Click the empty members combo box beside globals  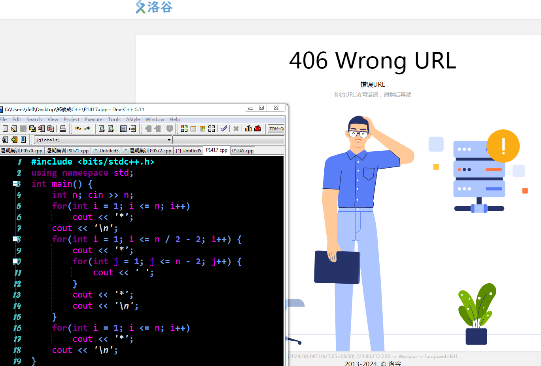(228, 140)
